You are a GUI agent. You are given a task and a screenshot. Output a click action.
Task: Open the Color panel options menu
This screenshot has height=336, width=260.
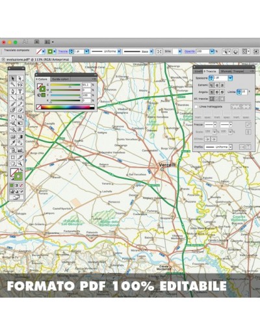(x=94, y=79)
